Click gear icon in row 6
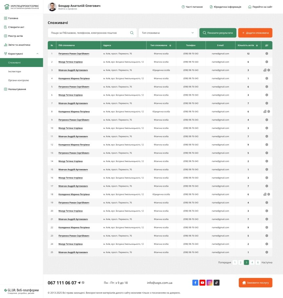This screenshot has height=298, width=283. pos(267,95)
